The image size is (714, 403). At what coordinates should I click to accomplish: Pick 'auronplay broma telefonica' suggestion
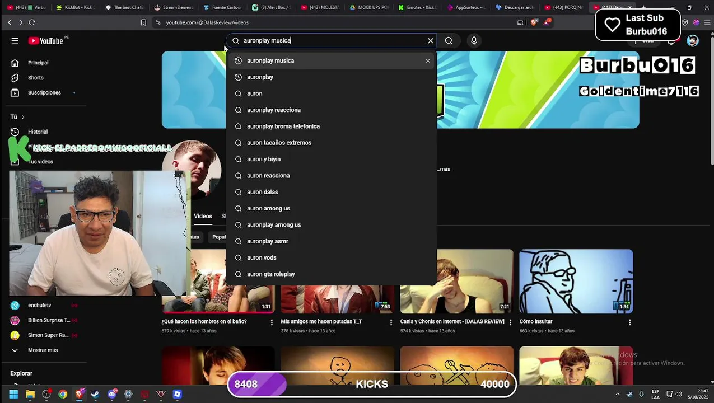pos(331,126)
